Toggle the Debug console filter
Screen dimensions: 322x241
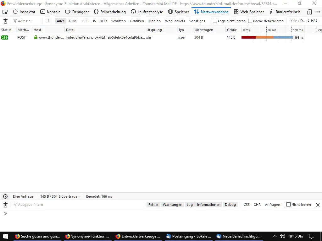click(x=230, y=205)
